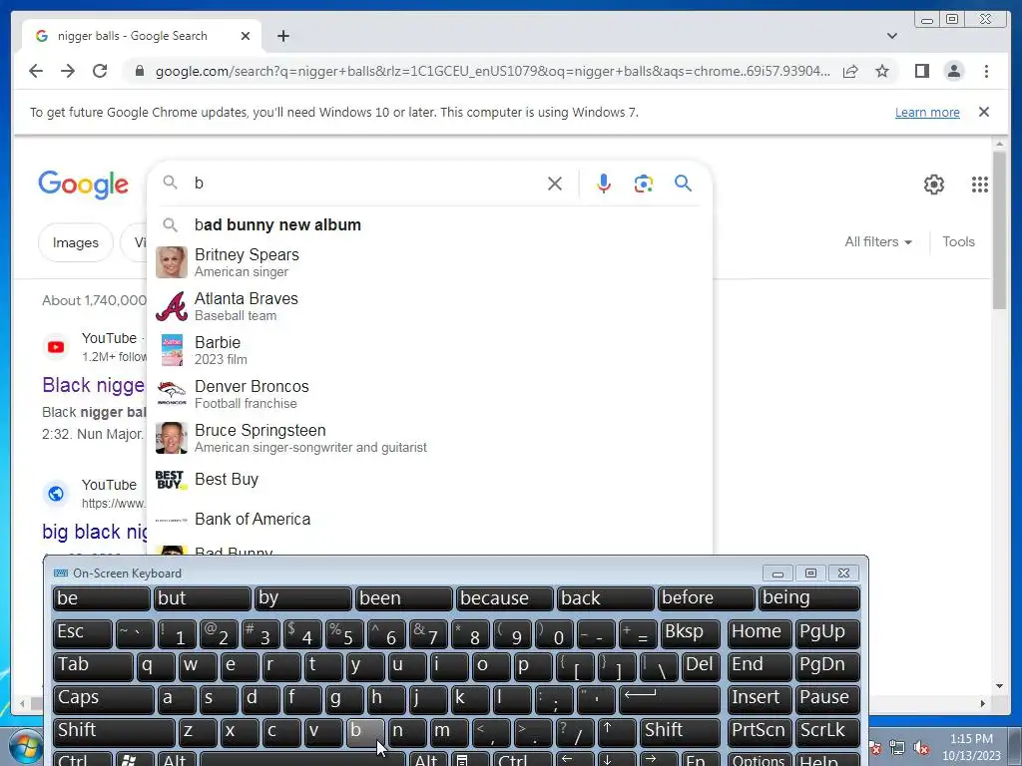This screenshot has height=766, width=1022.
Task: Click the 'before' word prediction
Action: (706, 598)
